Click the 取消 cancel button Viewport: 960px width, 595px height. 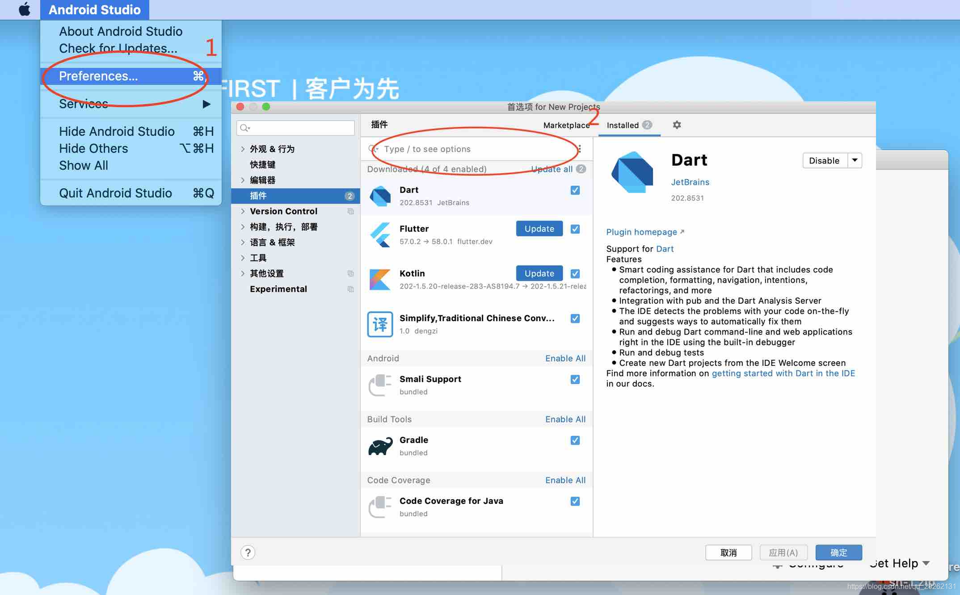(728, 553)
